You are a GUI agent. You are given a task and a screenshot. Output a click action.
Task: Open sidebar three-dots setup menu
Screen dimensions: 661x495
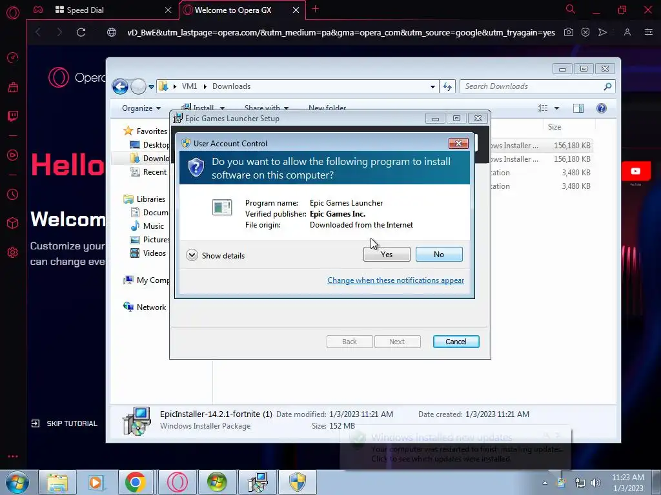pyautogui.click(x=13, y=456)
